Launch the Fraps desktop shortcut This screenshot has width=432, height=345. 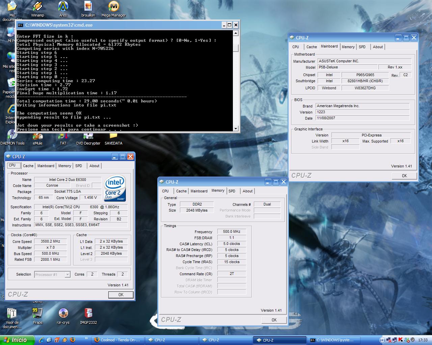pyautogui.click(x=37, y=316)
